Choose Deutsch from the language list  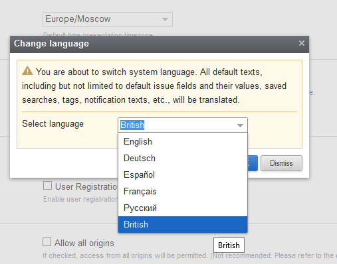pos(183,158)
